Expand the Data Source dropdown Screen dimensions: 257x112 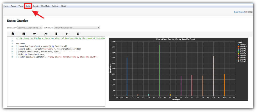[x=77, y=28]
